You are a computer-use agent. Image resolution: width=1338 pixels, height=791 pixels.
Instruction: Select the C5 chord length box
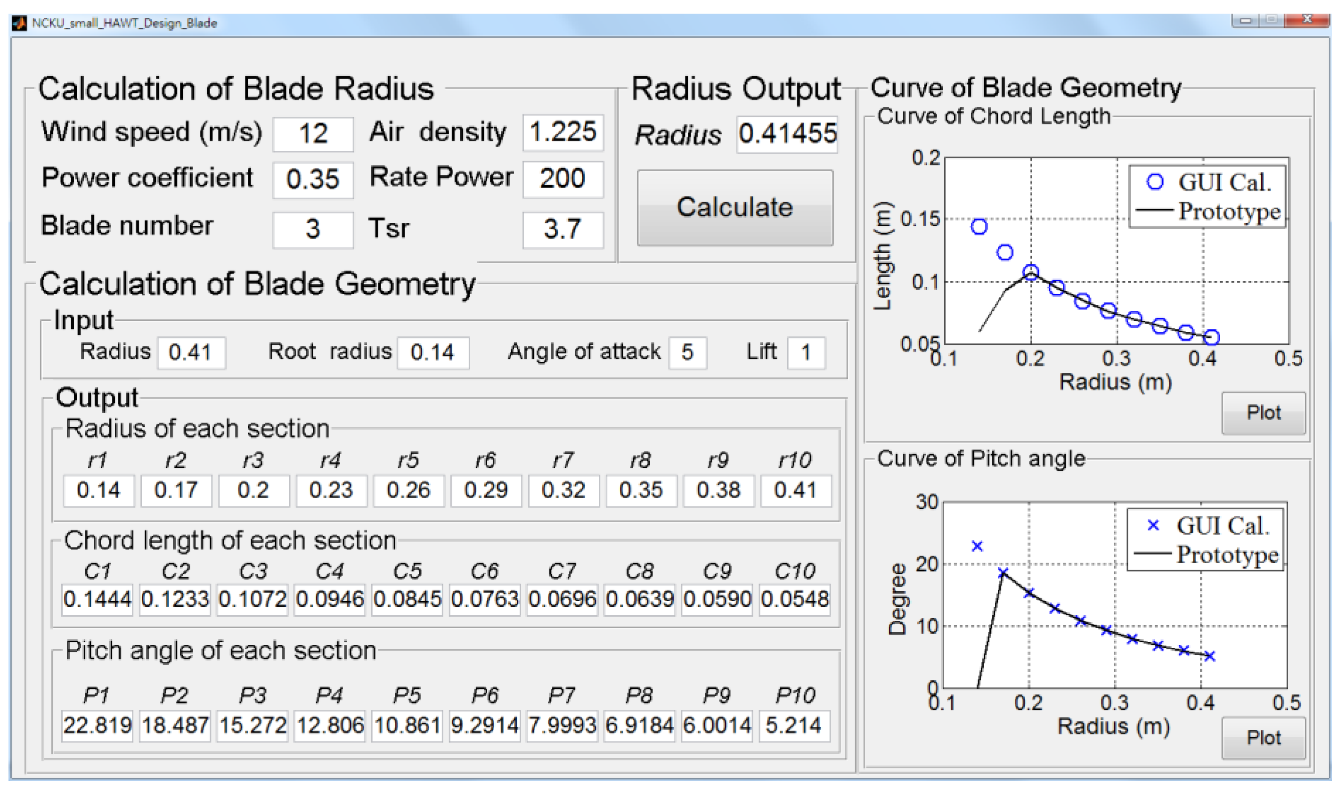[x=407, y=600]
